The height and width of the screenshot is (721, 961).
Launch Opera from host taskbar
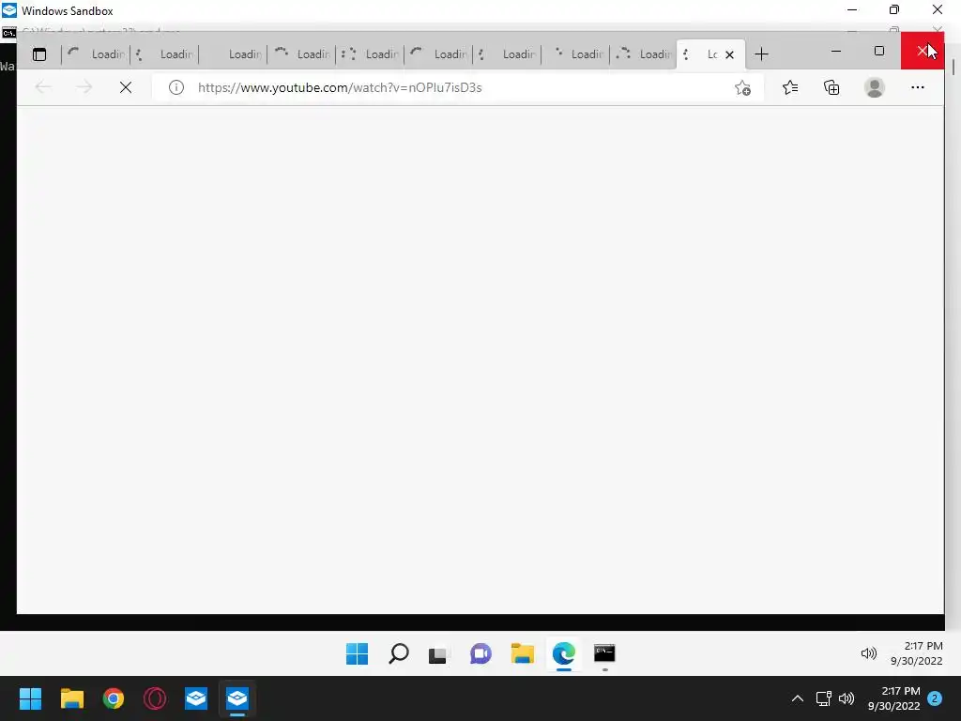[155, 698]
